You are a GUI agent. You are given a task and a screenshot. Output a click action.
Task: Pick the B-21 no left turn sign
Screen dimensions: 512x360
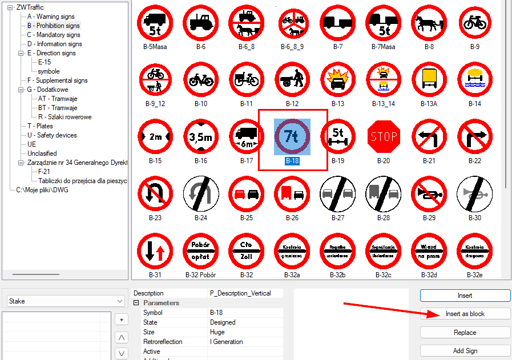point(429,136)
